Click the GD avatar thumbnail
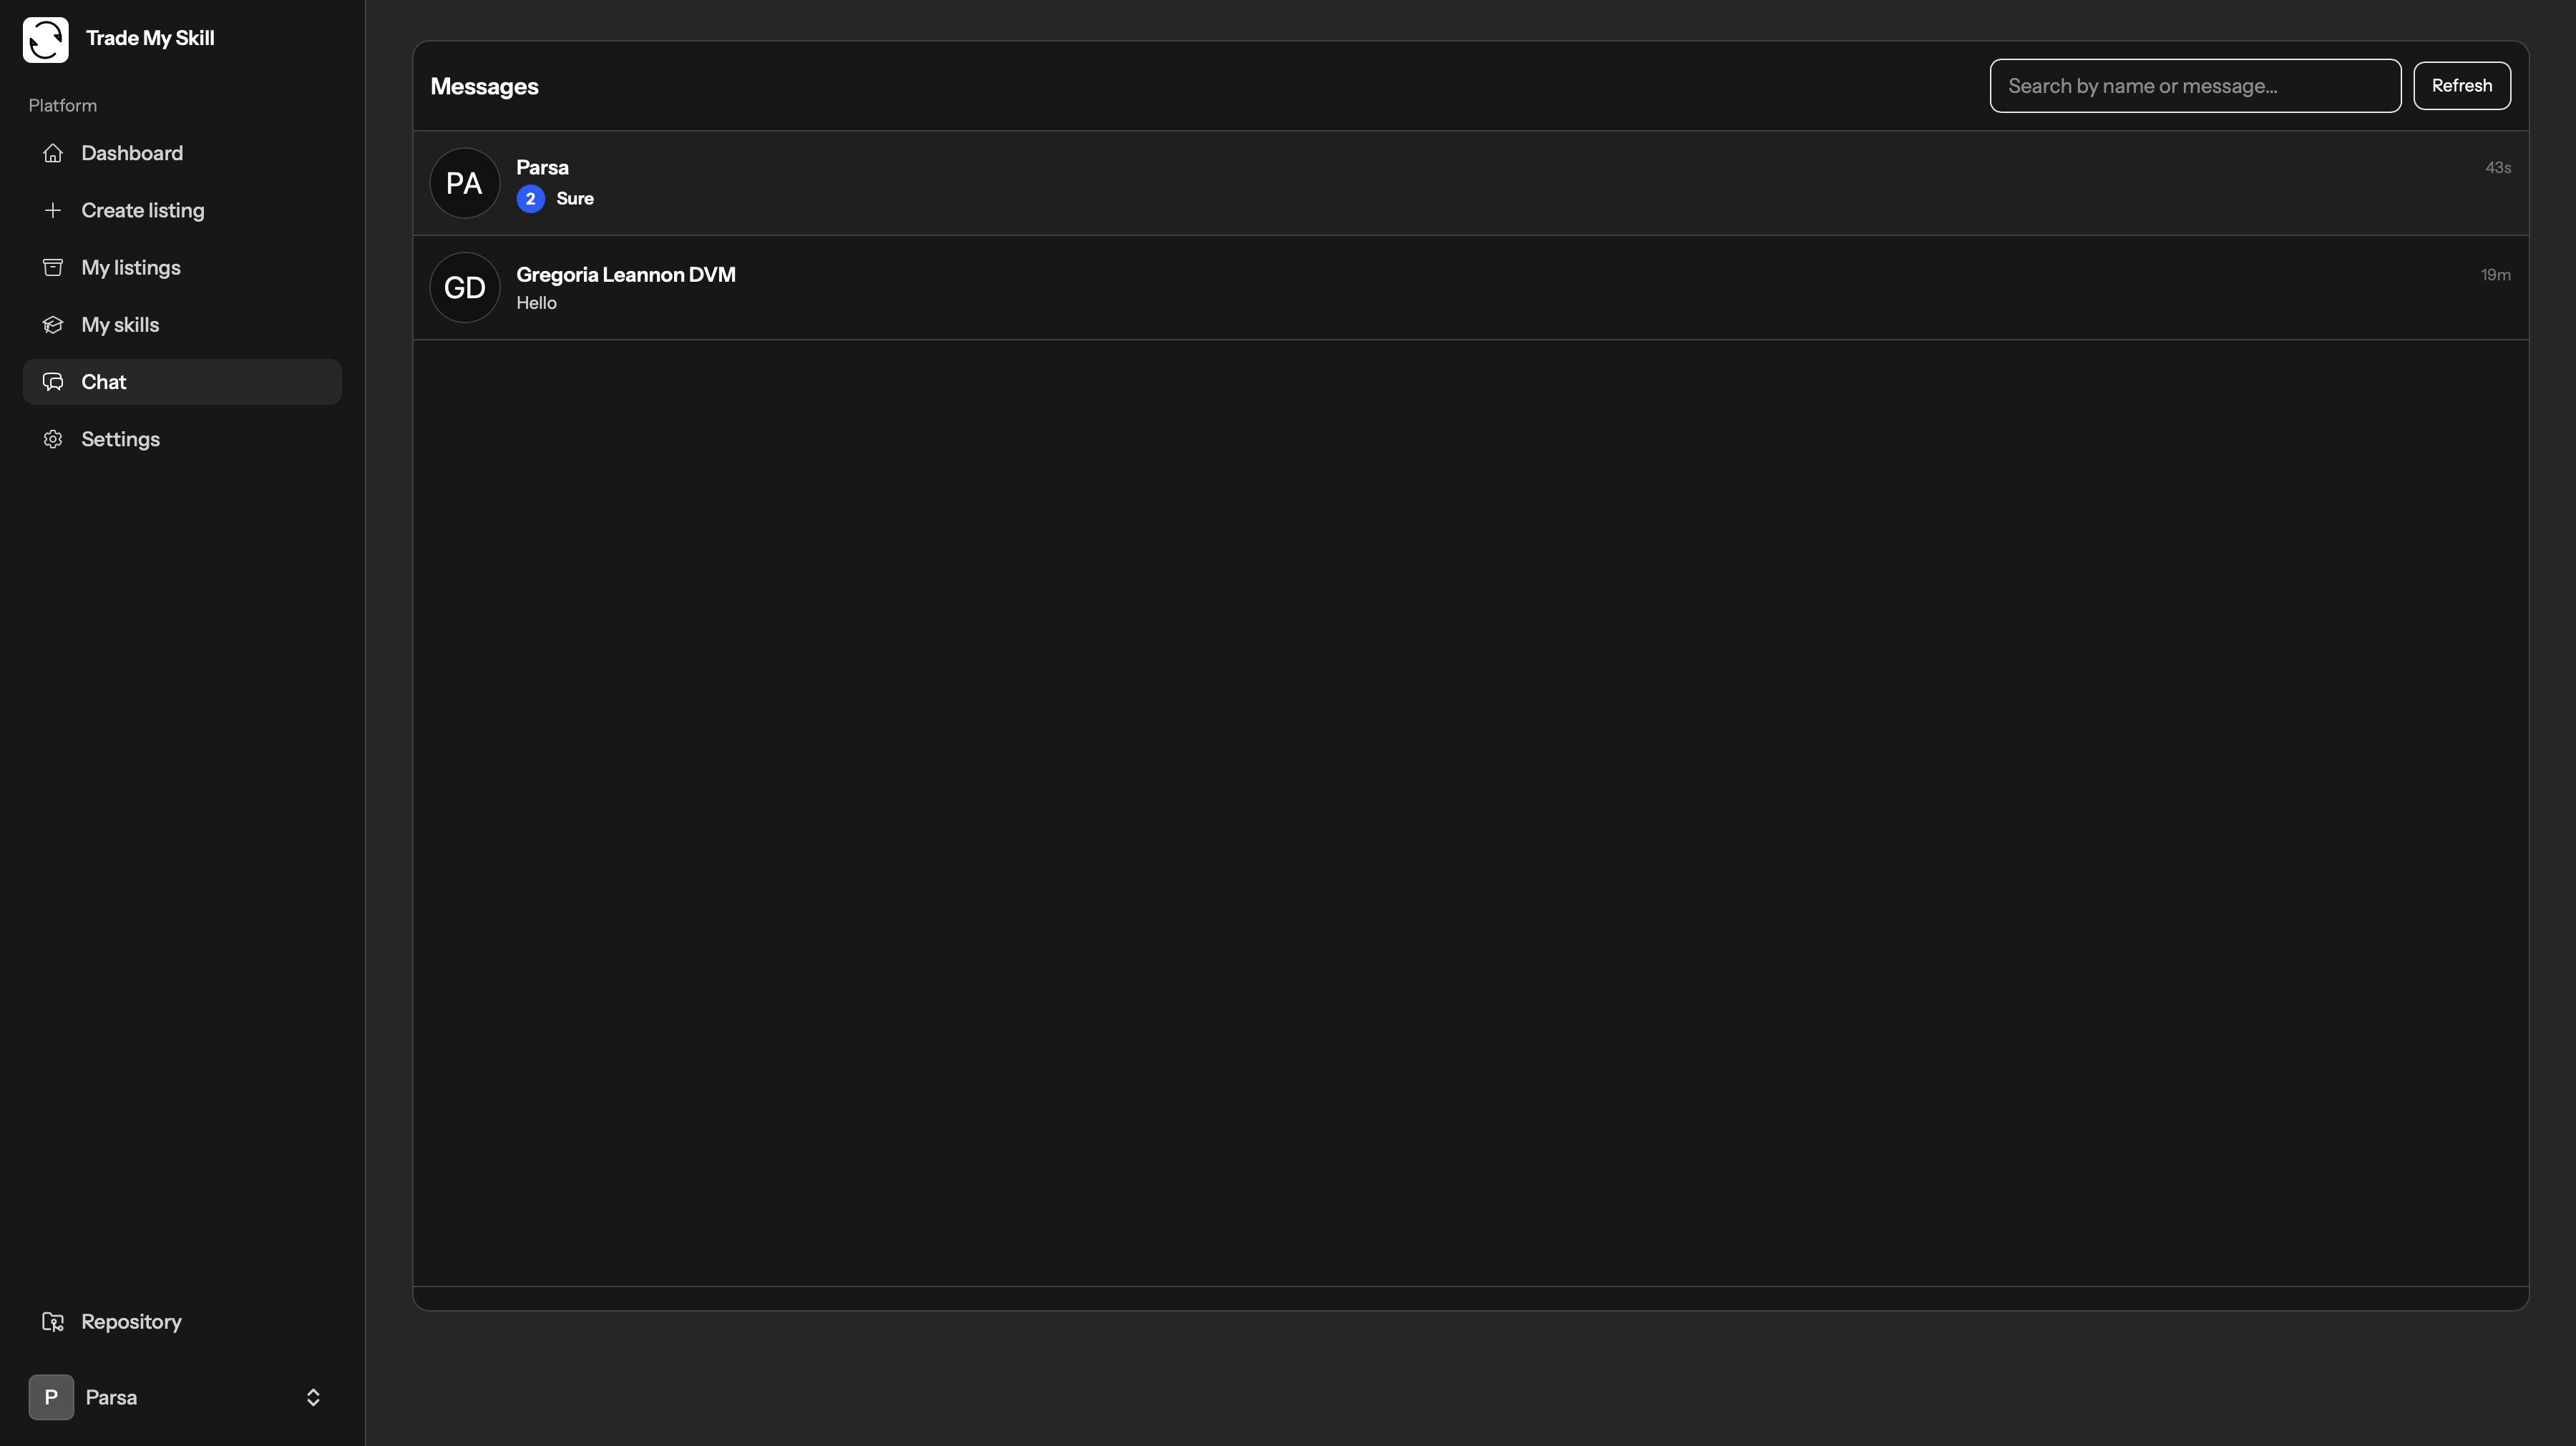This screenshot has height=1446, width=2576. [x=464, y=287]
